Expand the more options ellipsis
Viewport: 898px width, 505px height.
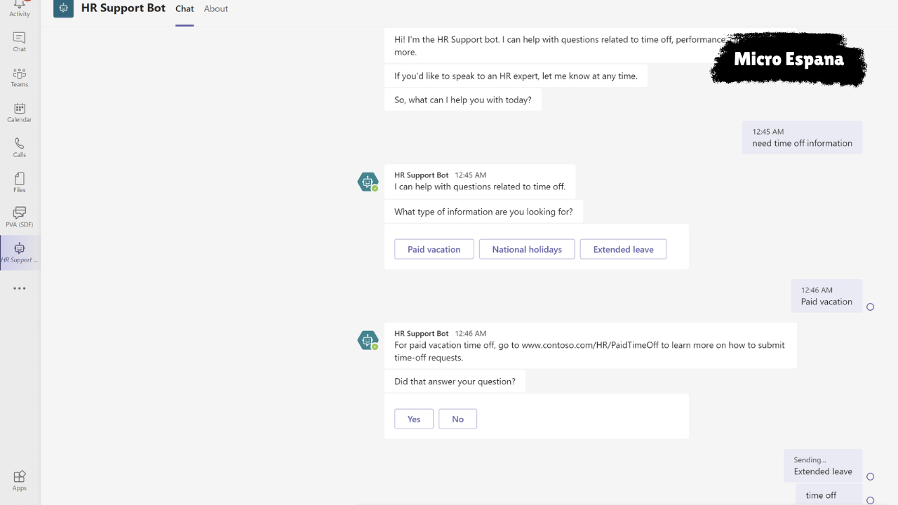pyautogui.click(x=19, y=288)
